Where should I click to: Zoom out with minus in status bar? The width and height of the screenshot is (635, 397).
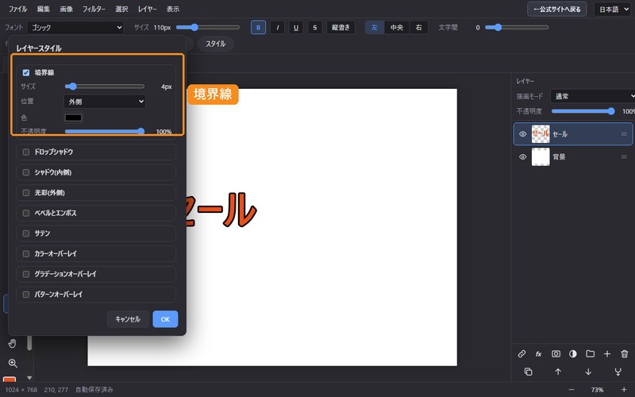tap(571, 390)
